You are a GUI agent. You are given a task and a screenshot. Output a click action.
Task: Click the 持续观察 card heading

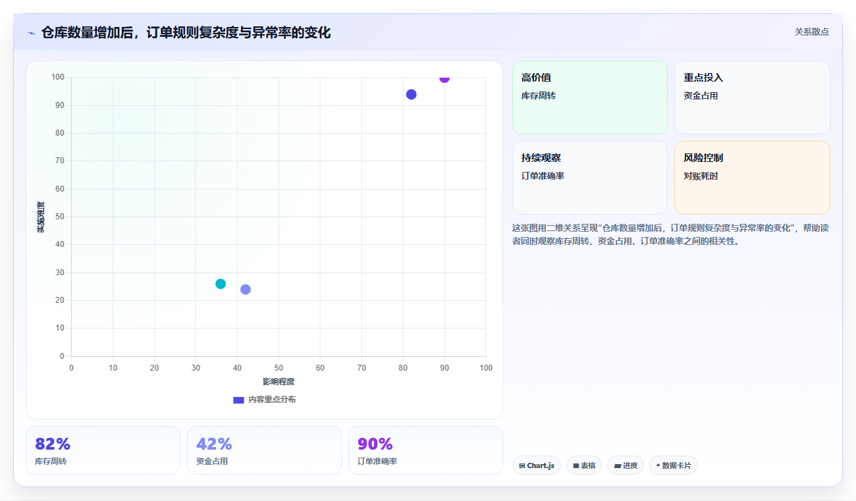(541, 158)
